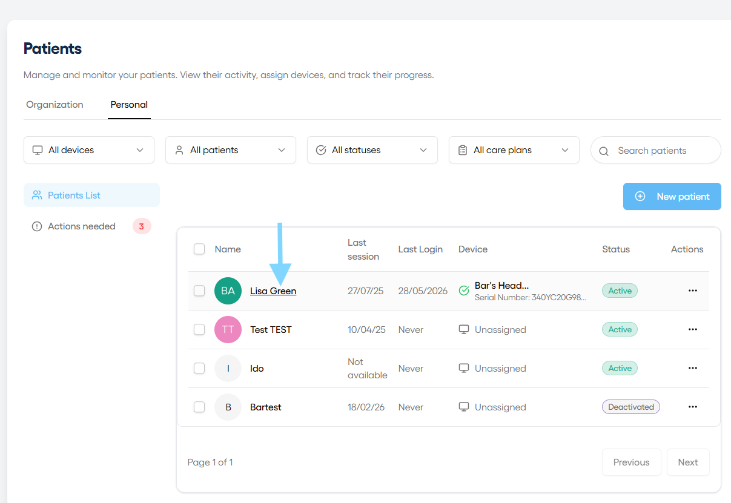Viewport: 731px width, 503px height.
Task: Click monitor icon in Bartest's device cell
Action: 464,407
